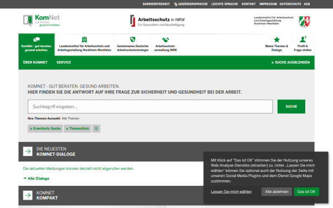This screenshot has width=333, height=208.
Task: Click the Landesinstitut für Arbeitsschutz text logo
Action: point(274,21)
